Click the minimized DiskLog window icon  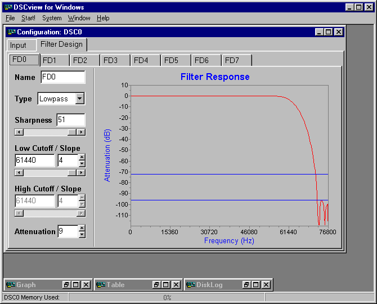pyautogui.click(x=191, y=285)
